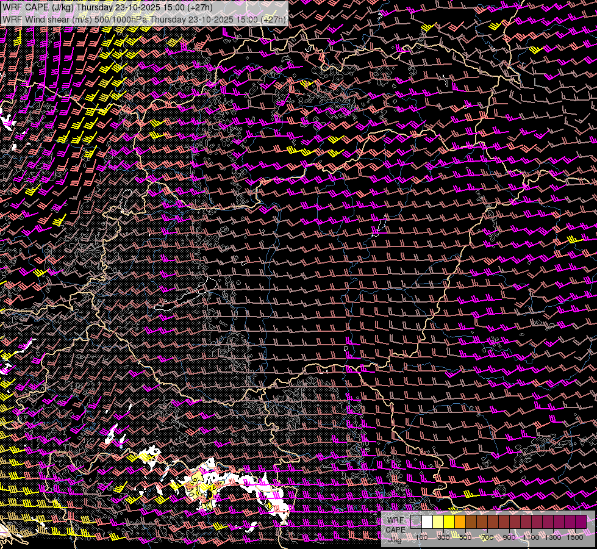Click the darkest purple swatch ending the legend

(581, 522)
